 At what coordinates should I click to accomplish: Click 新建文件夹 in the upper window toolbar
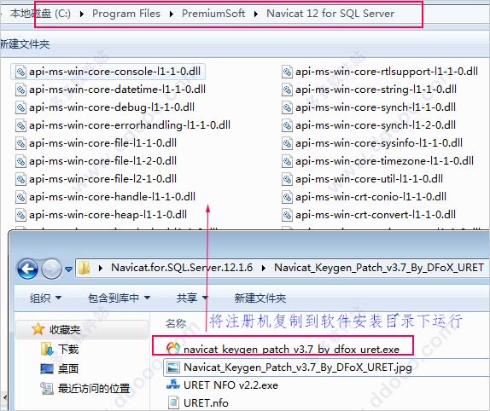pos(25,44)
